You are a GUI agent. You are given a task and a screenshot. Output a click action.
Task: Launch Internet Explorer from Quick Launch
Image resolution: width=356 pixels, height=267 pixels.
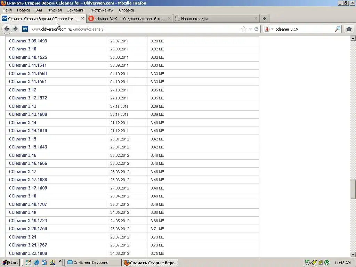click(x=36, y=263)
